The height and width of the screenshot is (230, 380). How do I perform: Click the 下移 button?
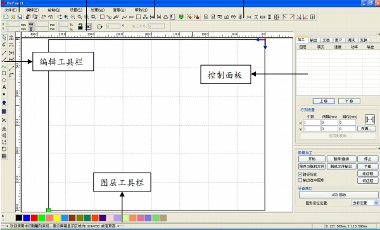pyautogui.click(x=349, y=101)
